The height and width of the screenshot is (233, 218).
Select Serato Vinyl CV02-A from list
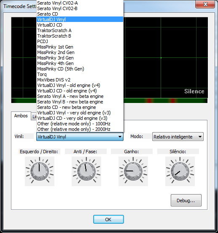(80, 3)
